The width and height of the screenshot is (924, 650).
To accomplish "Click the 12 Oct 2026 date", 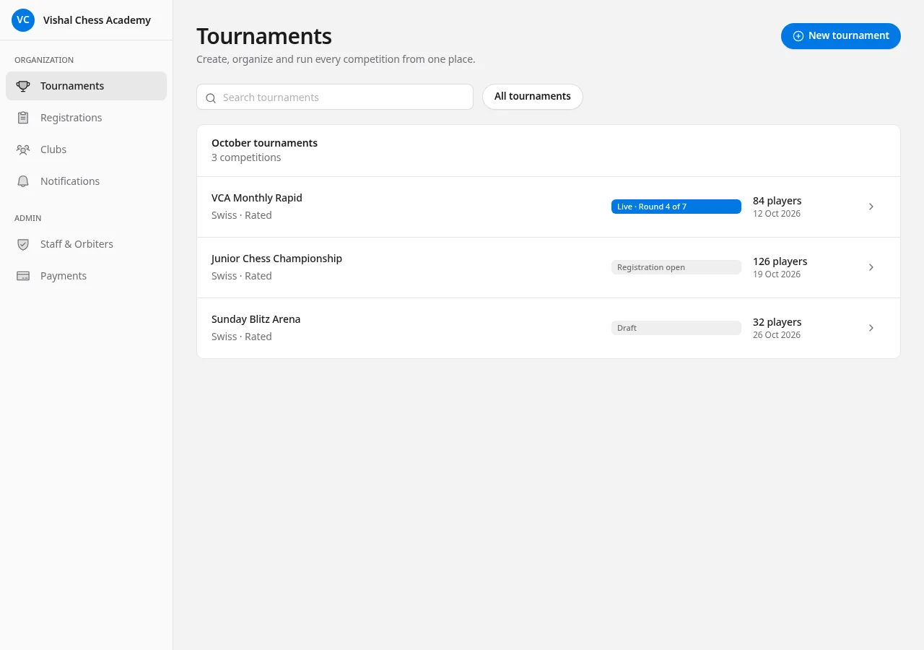I will click(777, 214).
